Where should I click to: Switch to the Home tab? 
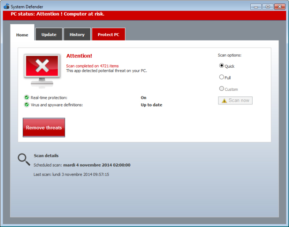(x=22, y=35)
